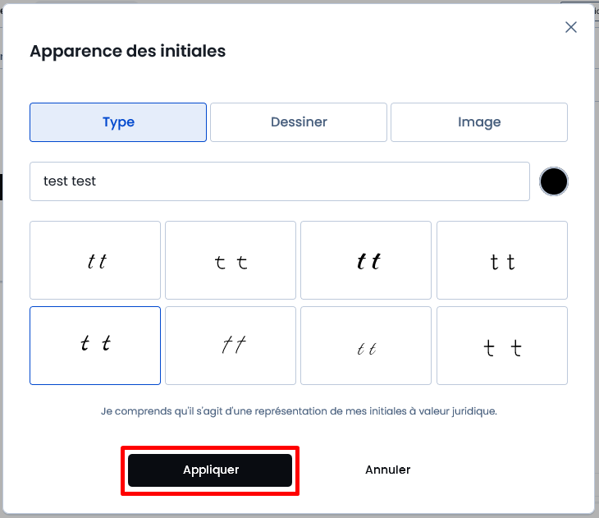Select the last bottom-row wide-spaced 't t' style
599x518 pixels.
pyautogui.click(x=502, y=346)
